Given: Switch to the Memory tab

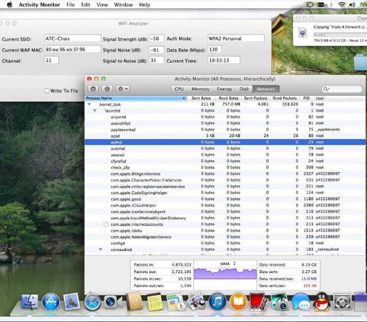Looking at the screenshot, I should [200, 89].
